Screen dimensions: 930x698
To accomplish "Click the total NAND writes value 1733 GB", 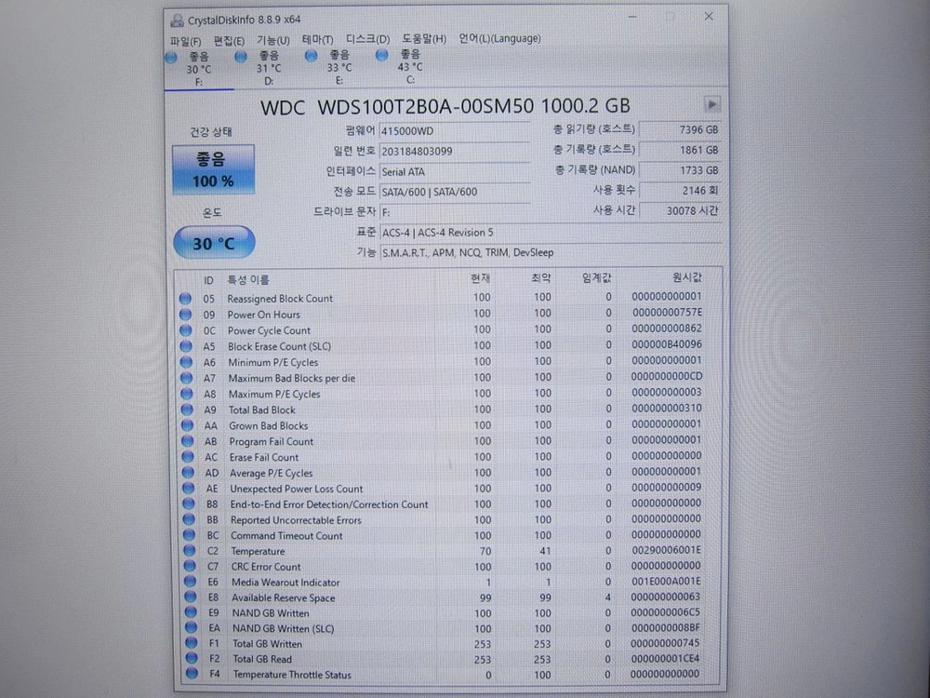I will (680, 169).
